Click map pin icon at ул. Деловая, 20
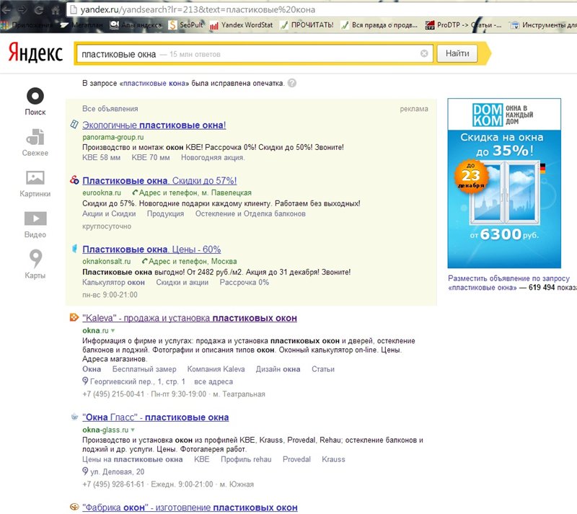This screenshot has width=577, height=514. pyautogui.click(x=85, y=471)
